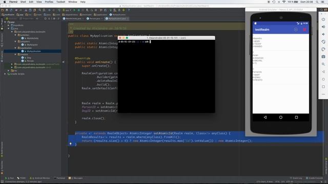Click the emulator more options dots
Screen dimensions: 328x184
coord(323,94)
